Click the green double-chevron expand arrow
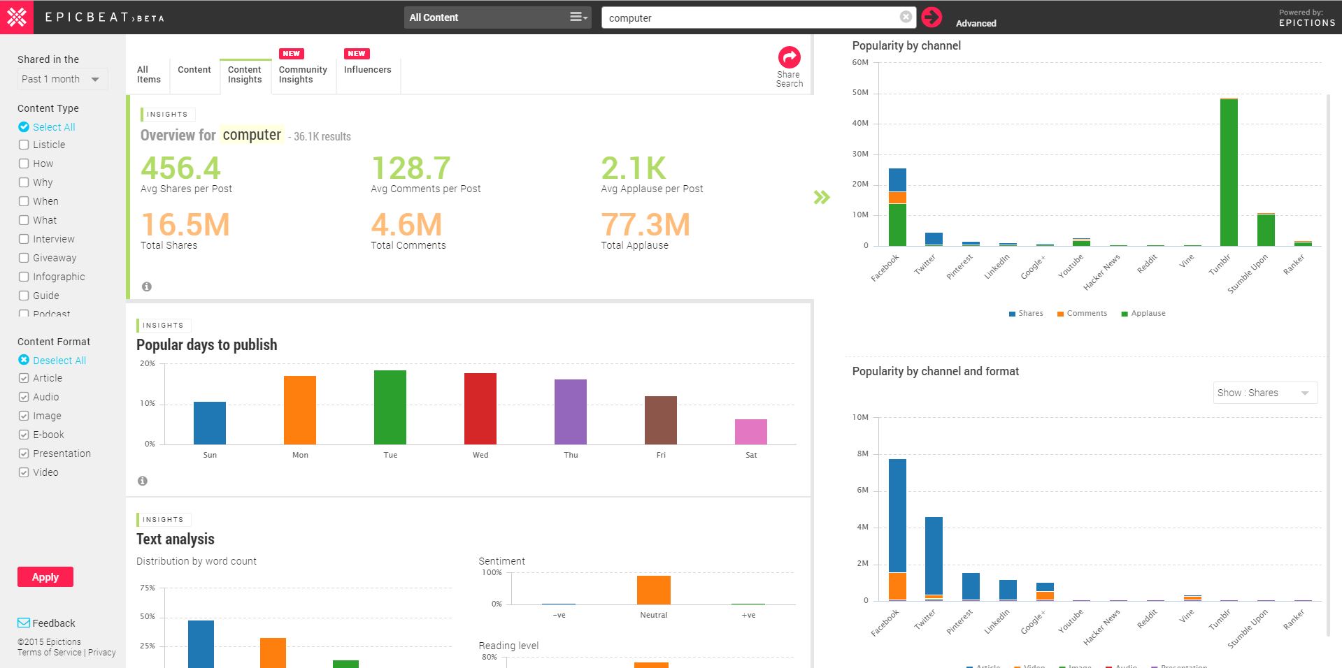This screenshot has width=1342, height=668. [x=822, y=198]
